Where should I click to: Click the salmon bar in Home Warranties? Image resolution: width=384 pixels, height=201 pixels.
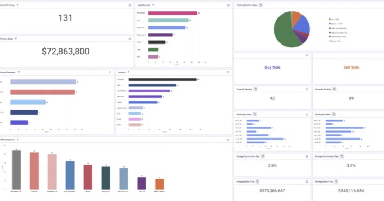tap(42, 92)
